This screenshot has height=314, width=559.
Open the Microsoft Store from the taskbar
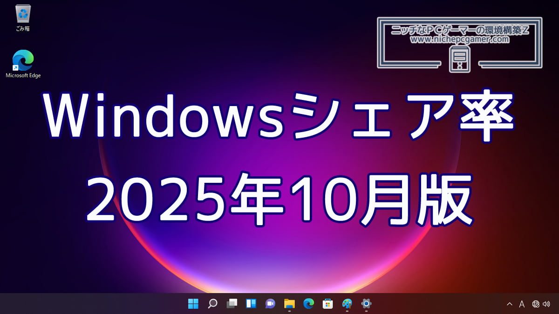point(327,304)
